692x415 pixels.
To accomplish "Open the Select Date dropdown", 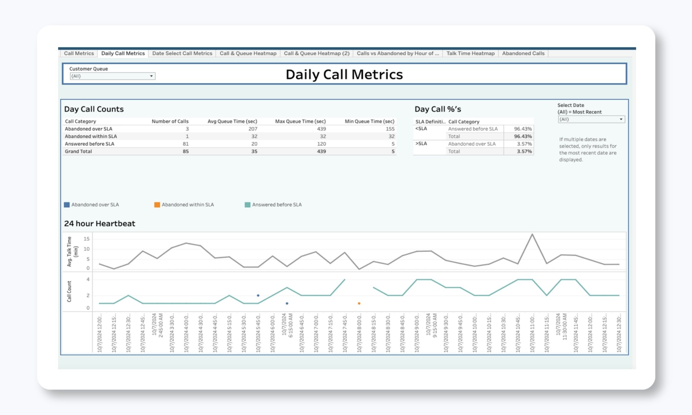I will [591, 119].
